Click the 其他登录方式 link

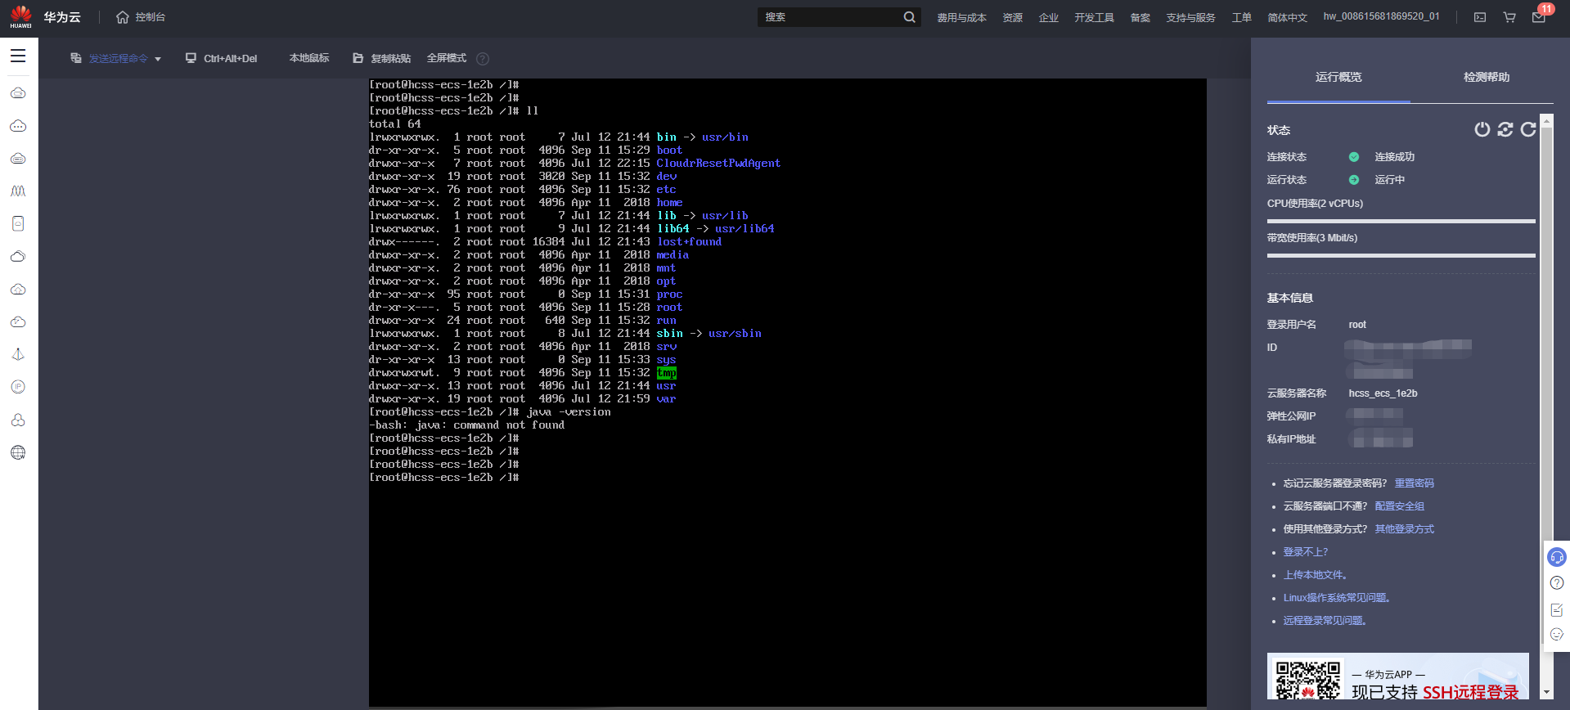[x=1405, y=529]
